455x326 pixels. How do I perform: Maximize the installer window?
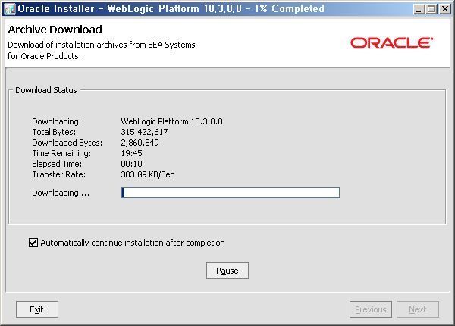point(431,9)
